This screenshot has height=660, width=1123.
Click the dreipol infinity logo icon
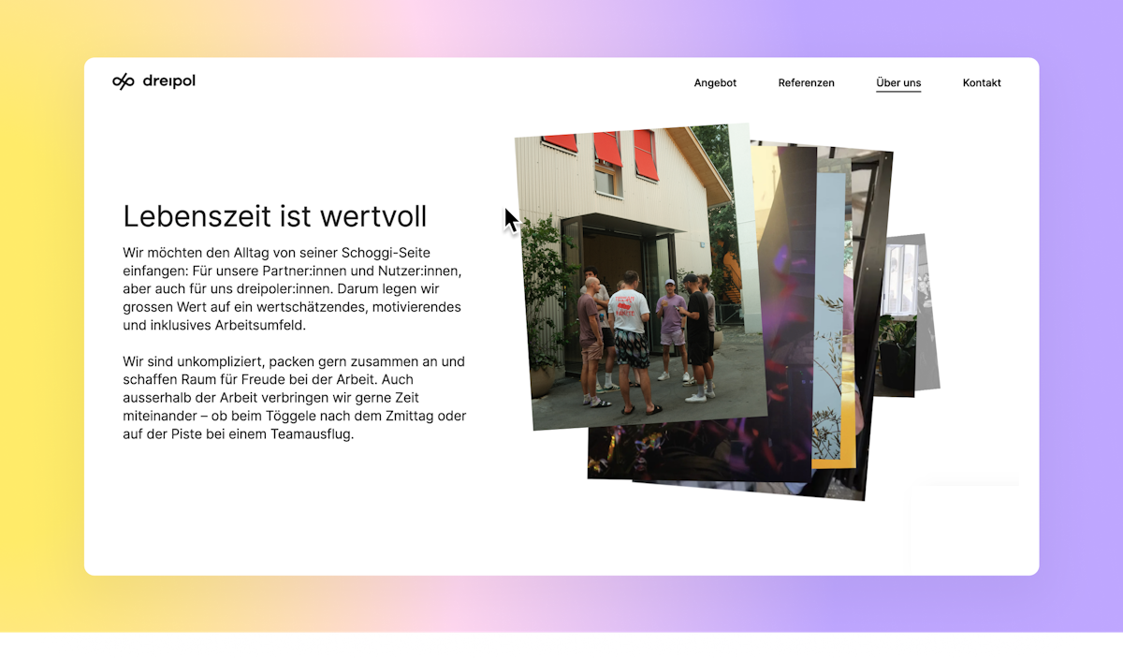click(x=123, y=81)
